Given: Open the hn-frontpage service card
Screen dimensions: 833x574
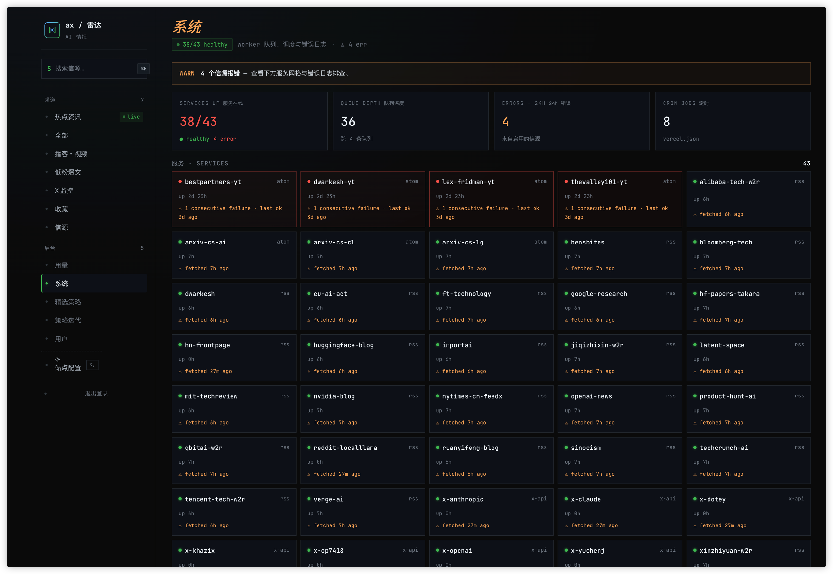Looking at the screenshot, I should click(234, 358).
